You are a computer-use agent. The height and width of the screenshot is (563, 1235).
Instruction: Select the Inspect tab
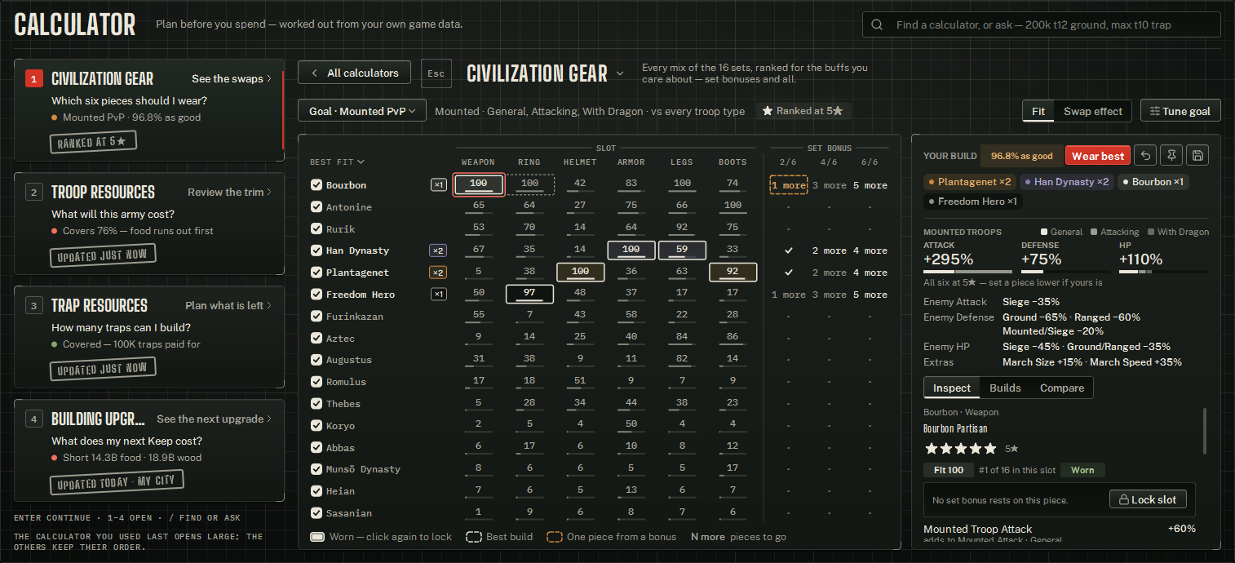tap(952, 388)
